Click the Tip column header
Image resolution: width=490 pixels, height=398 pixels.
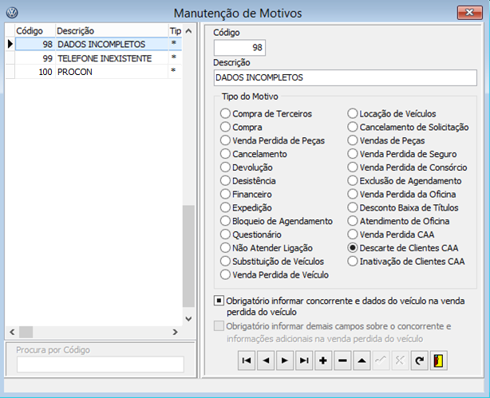pos(176,31)
